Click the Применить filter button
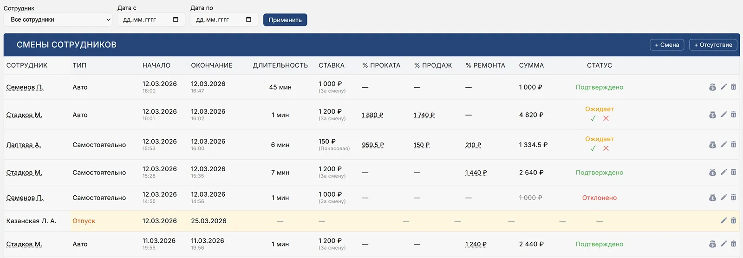The image size is (743, 258). coord(285,20)
